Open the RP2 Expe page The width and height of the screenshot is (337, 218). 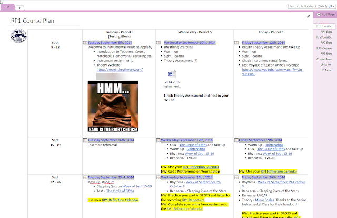point(326,43)
